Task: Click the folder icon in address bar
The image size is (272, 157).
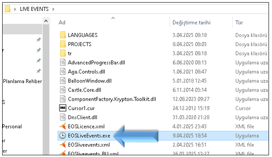Action: (7, 9)
